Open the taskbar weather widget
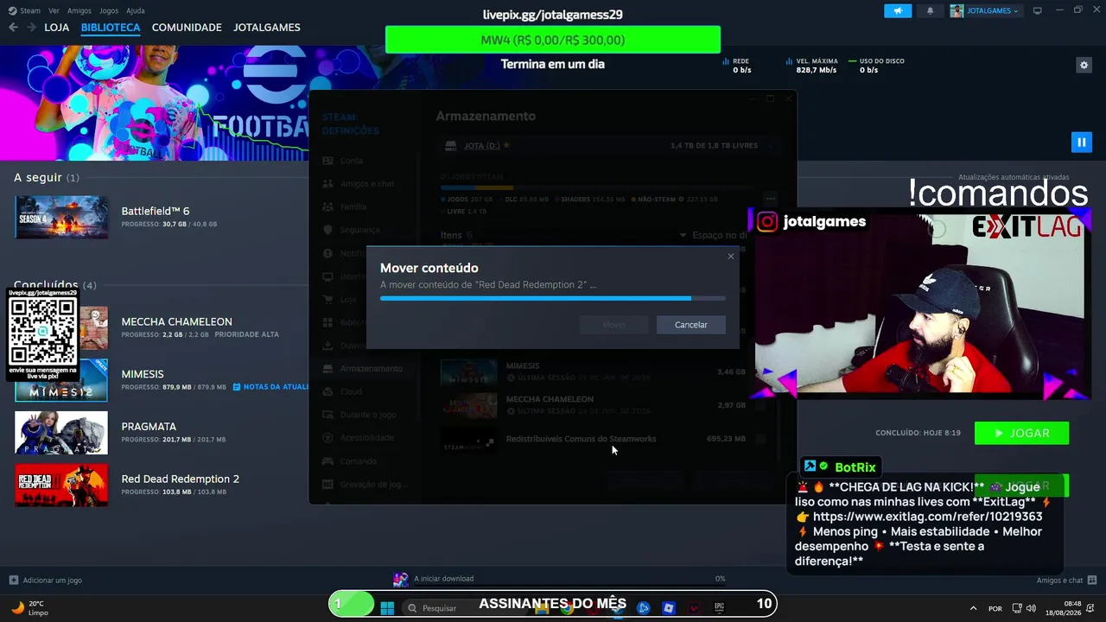1106x622 pixels. click(x=29, y=607)
